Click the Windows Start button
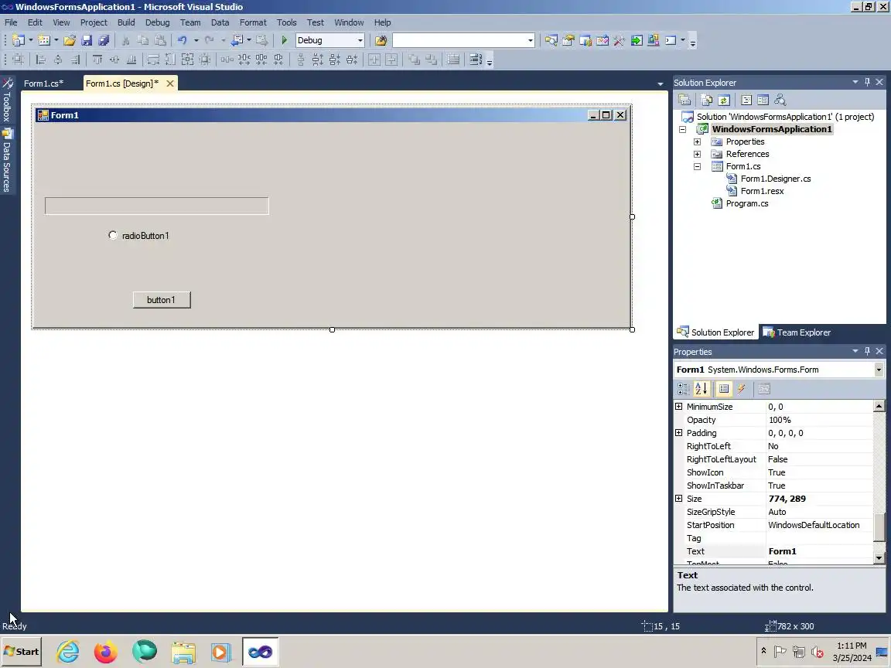This screenshot has width=891, height=668. pyautogui.click(x=22, y=652)
